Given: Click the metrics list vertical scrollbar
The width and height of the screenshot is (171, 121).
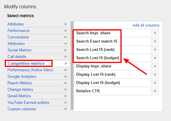Looking at the screenshot, I should click(x=72, y=65).
